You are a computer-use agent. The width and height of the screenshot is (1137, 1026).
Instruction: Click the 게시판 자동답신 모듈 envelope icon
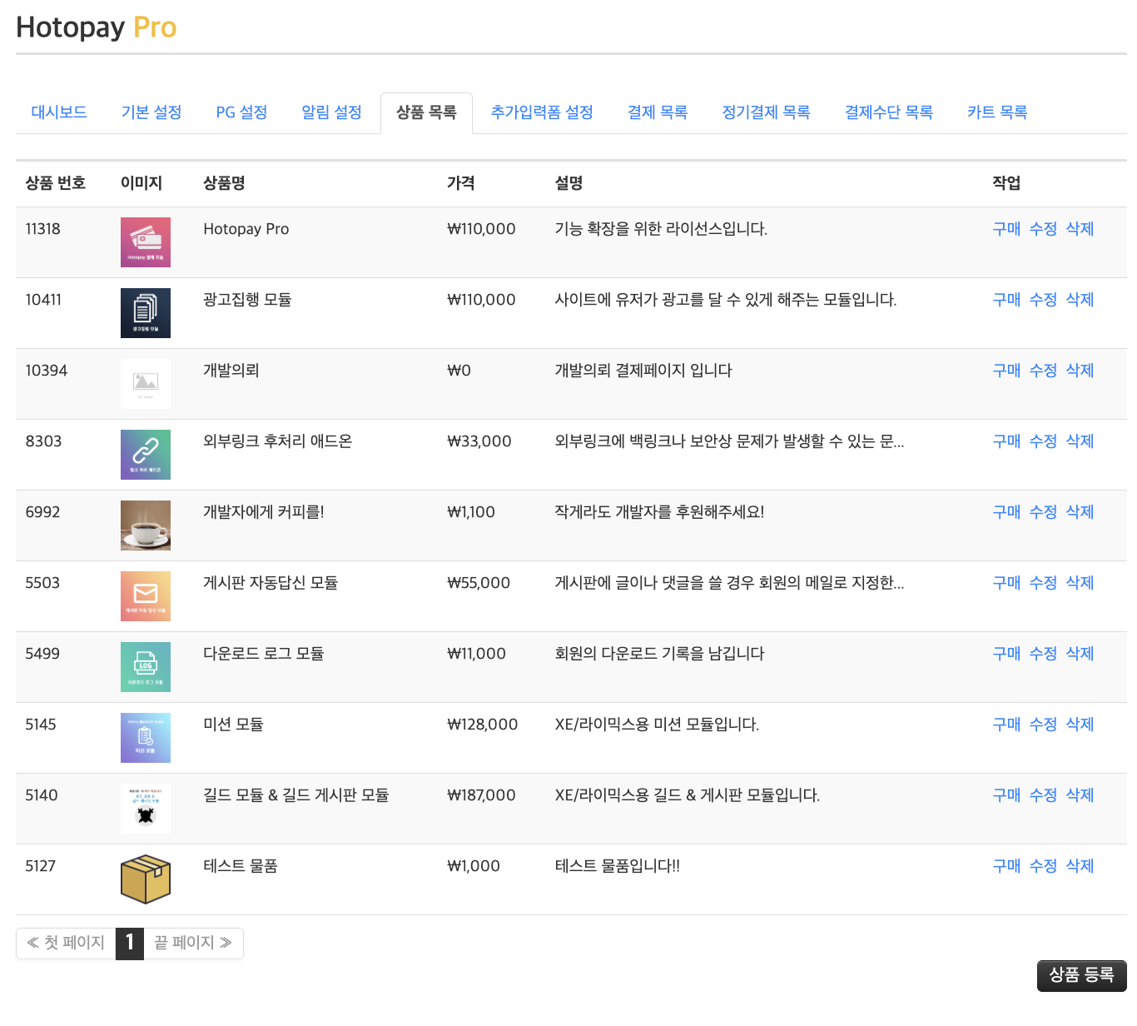(x=146, y=596)
